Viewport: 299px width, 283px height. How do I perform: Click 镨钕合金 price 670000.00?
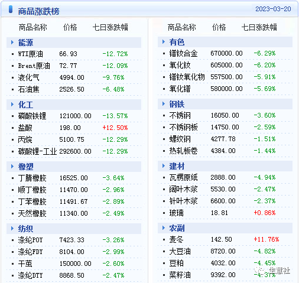(226, 53)
